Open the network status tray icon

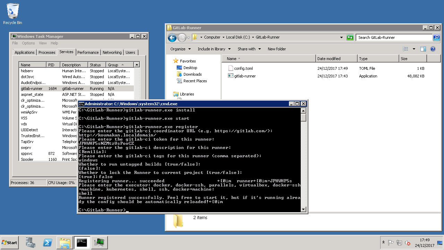tap(399, 243)
